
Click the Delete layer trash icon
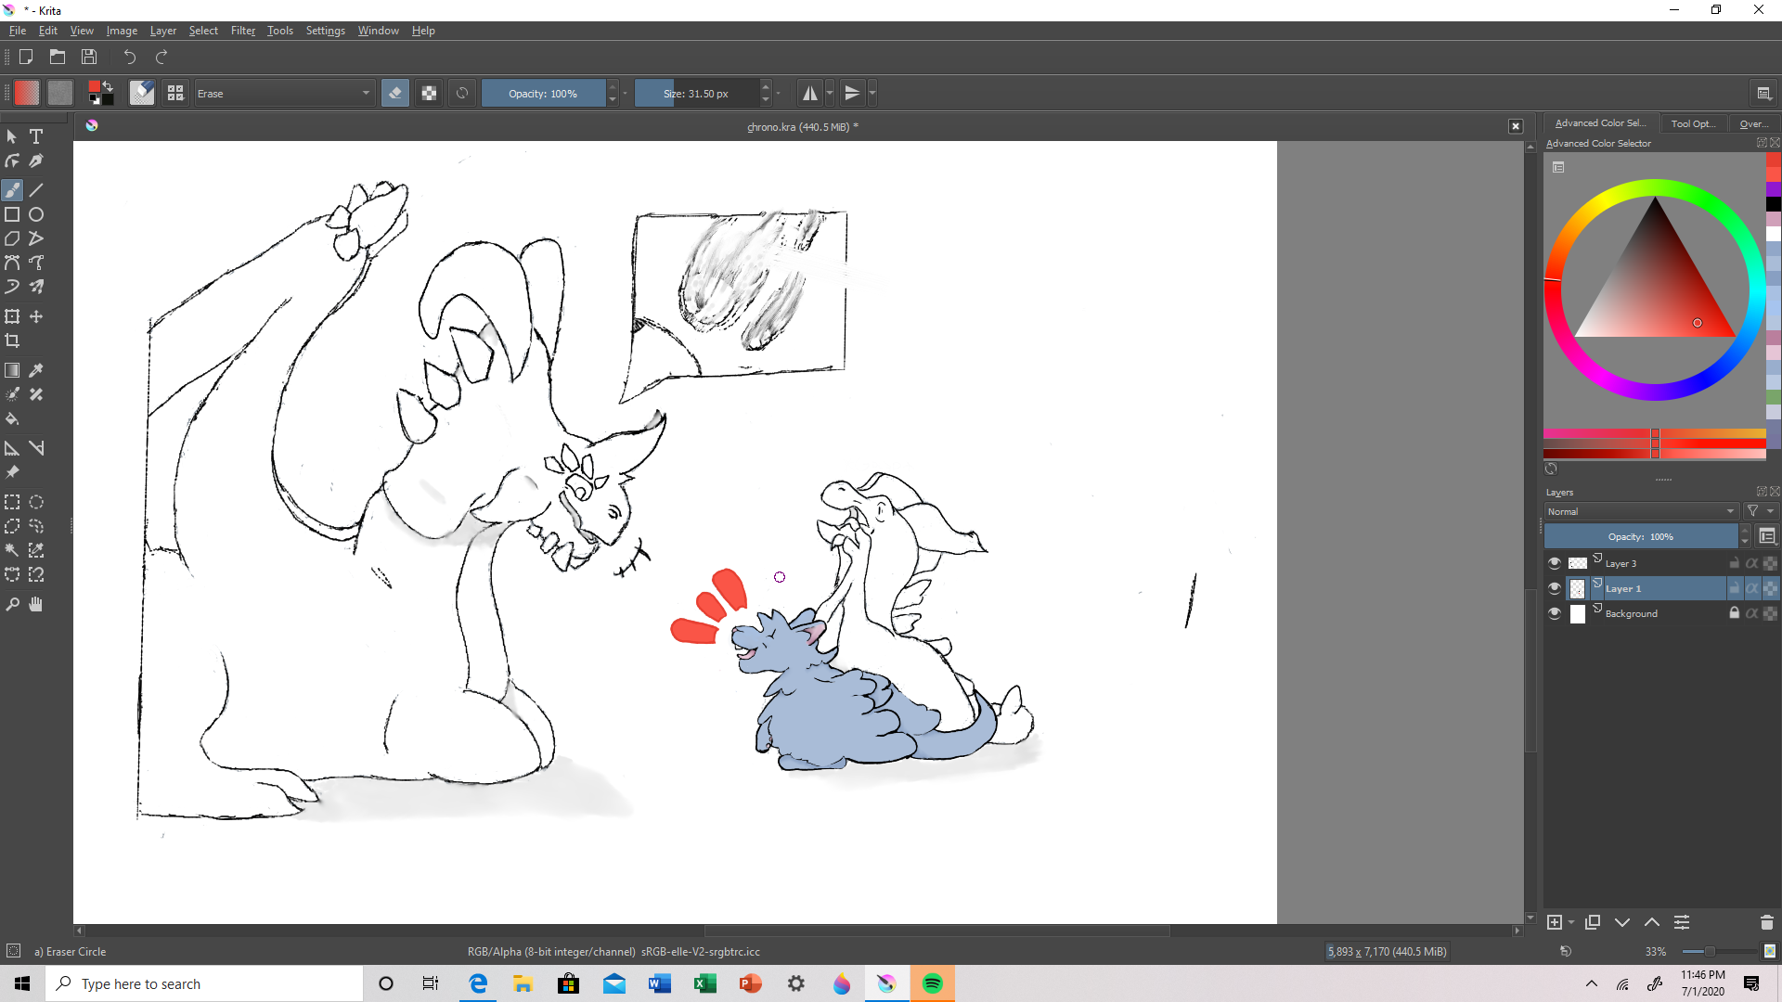1766,922
